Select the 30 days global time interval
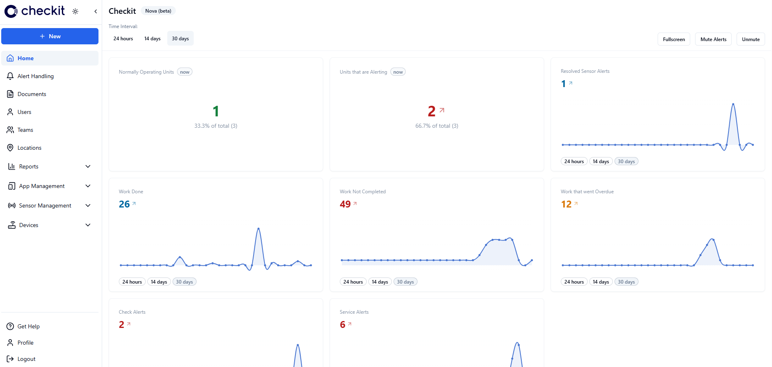 [180, 39]
